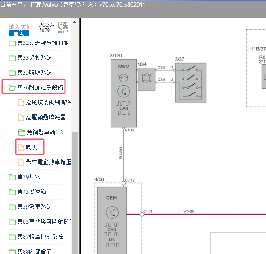Expand folder 集88內部設備

(34, 251)
